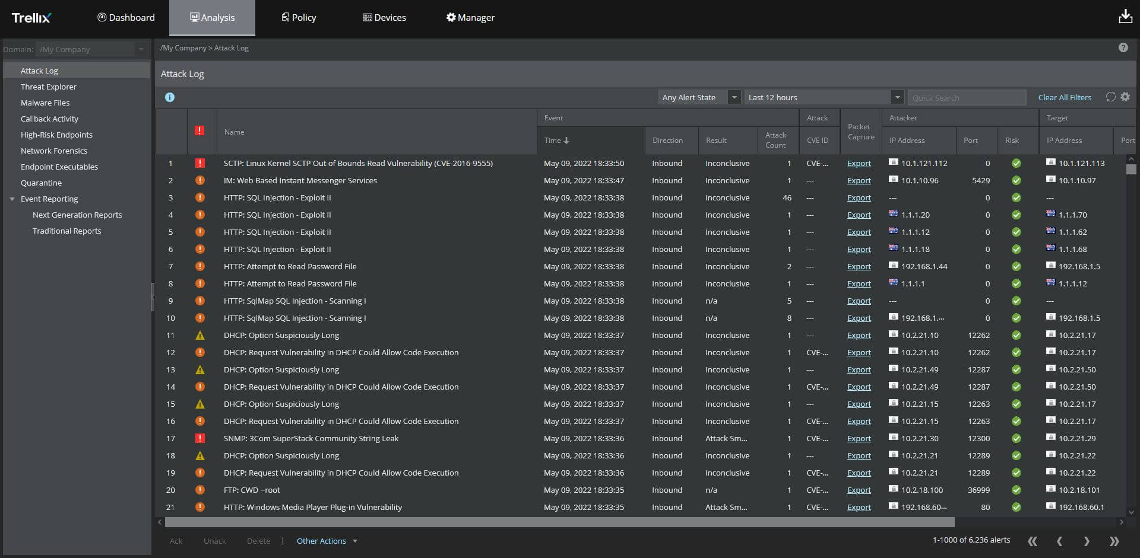This screenshot has height=558, width=1140.
Task: Refresh the attack log with the reload icon
Action: (x=1110, y=97)
